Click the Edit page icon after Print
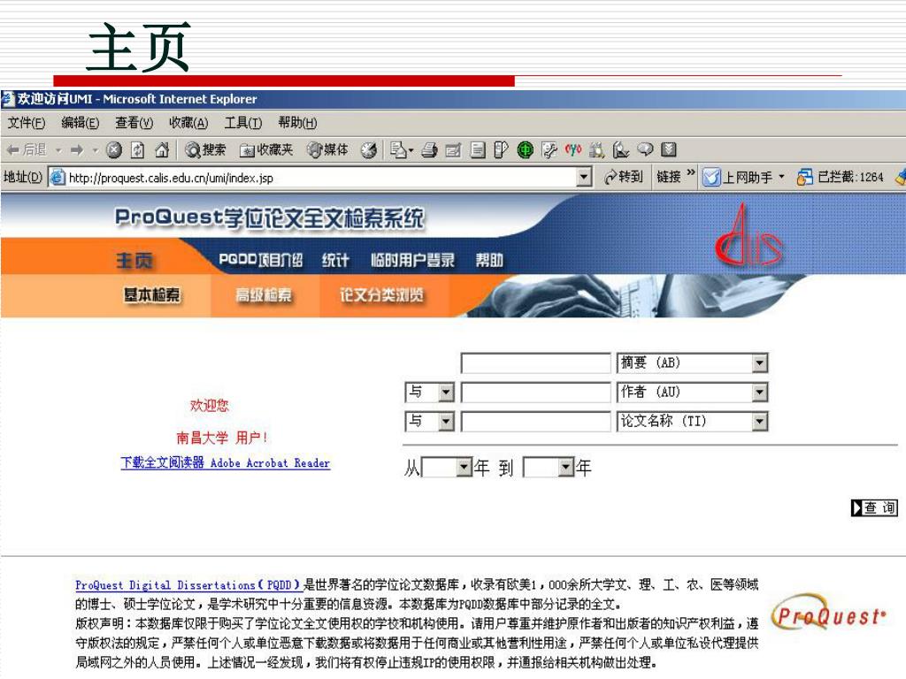The width and height of the screenshot is (906, 679). click(x=453, y=150)
